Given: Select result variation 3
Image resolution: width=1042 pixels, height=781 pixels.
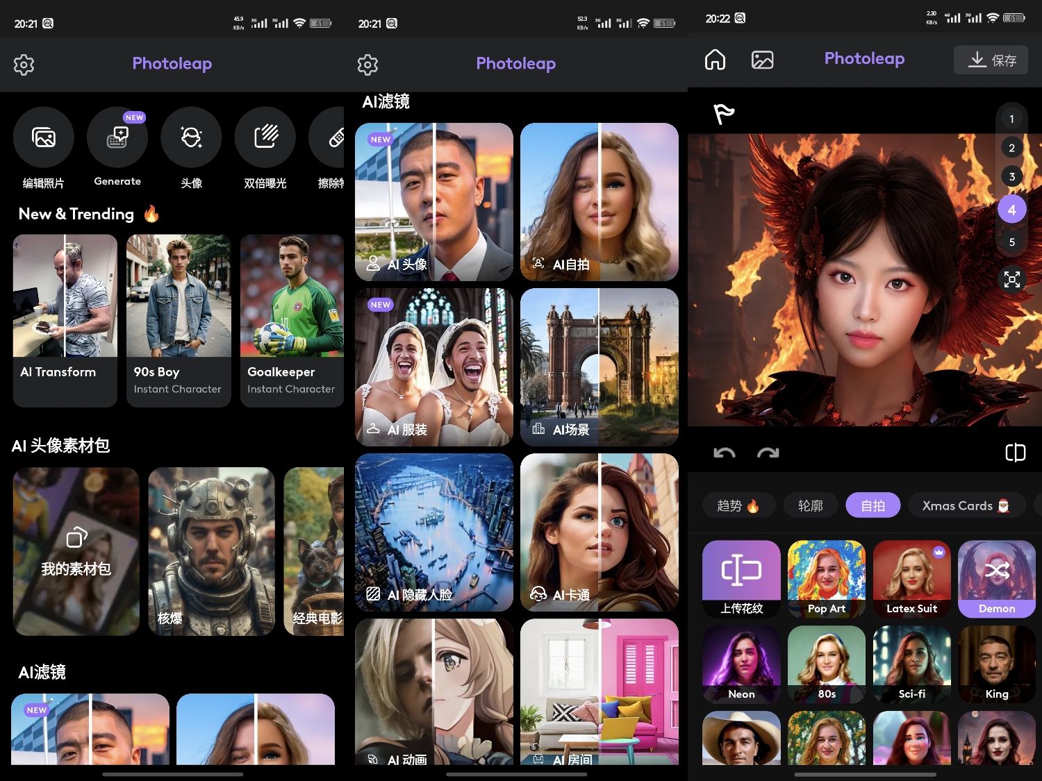Looking at the screenshot, I should click(x=1012, y=177).
